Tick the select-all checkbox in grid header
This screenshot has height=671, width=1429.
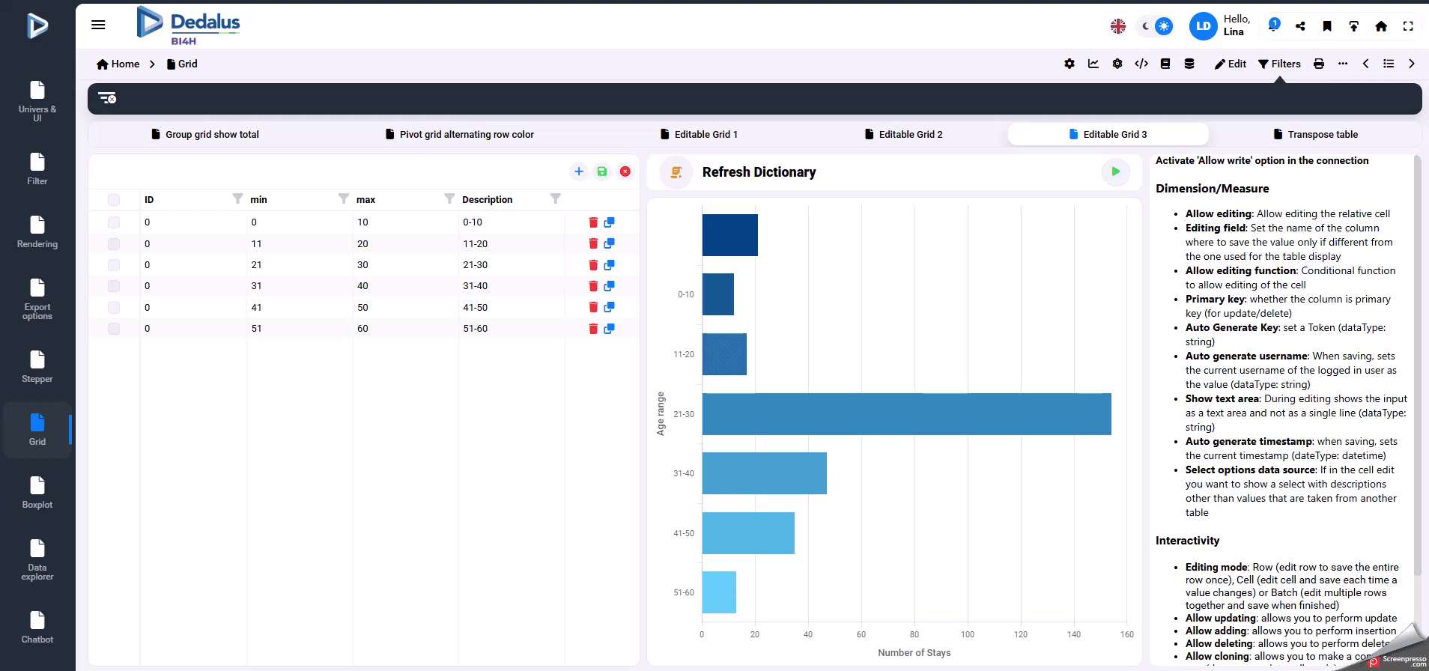tap(114, 200)
